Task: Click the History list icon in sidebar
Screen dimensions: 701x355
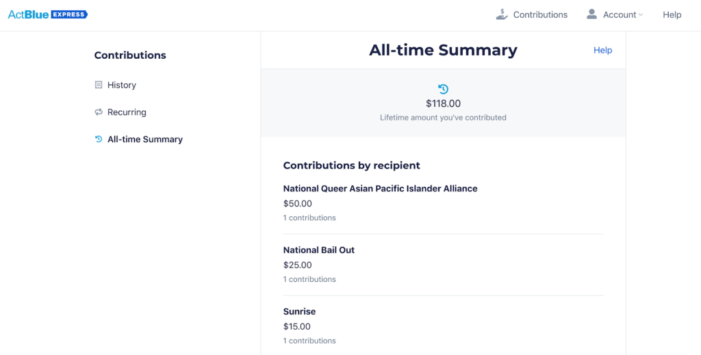Action: pos(99,85)
